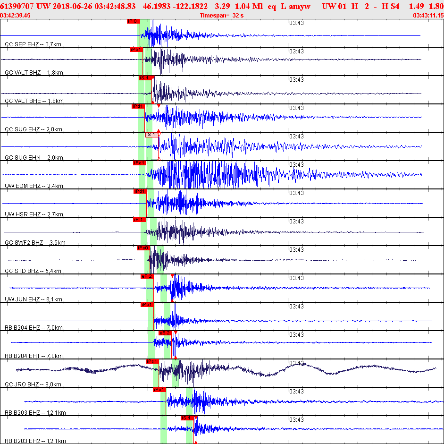Click the red diamond marker on SUG EHN trace
The width and height of the screenshot is (444, 444).
point(159,131)
